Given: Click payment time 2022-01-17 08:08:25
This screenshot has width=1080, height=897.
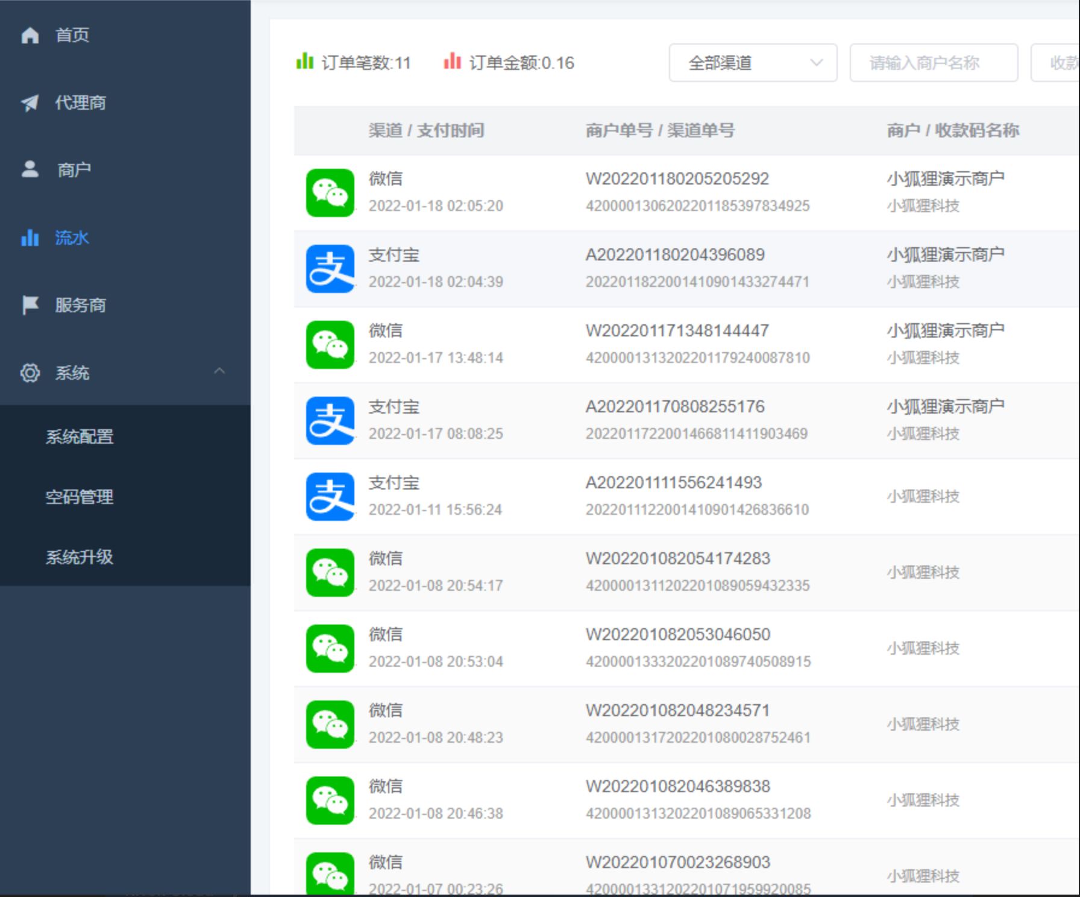Looking at the screenshot, I should pos(436,433).
